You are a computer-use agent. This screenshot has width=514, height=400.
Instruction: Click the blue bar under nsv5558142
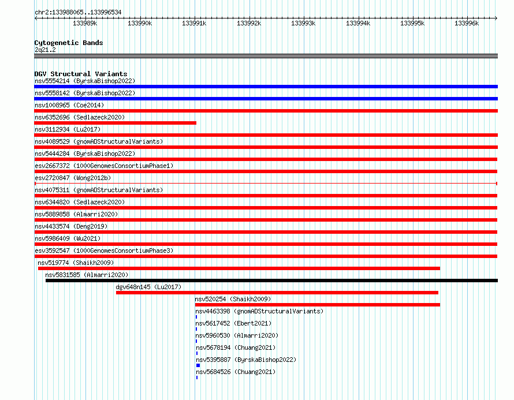pyautogui.click(x=266, y=99)
